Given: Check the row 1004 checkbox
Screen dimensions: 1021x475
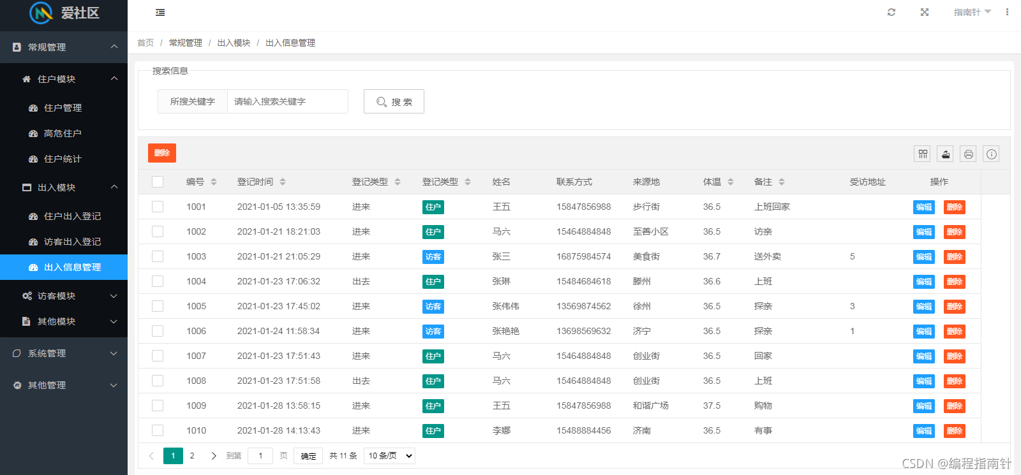Looking at the screenshot, I should click(158, 281).
